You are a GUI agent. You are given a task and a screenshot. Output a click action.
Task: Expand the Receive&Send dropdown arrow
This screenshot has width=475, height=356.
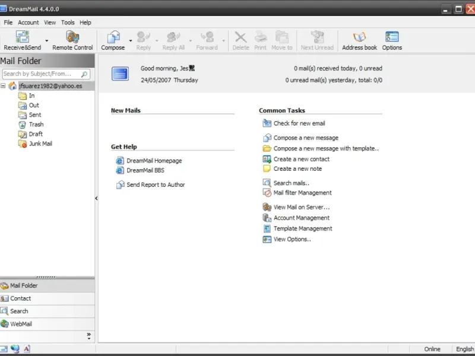47,41
